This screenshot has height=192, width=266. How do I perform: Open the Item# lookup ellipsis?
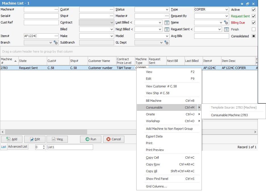[x=56, y=36]
